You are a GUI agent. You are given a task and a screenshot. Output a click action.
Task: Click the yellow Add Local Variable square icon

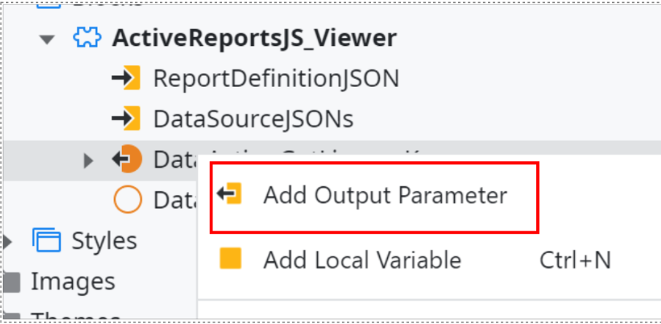[x=231, y=258]
